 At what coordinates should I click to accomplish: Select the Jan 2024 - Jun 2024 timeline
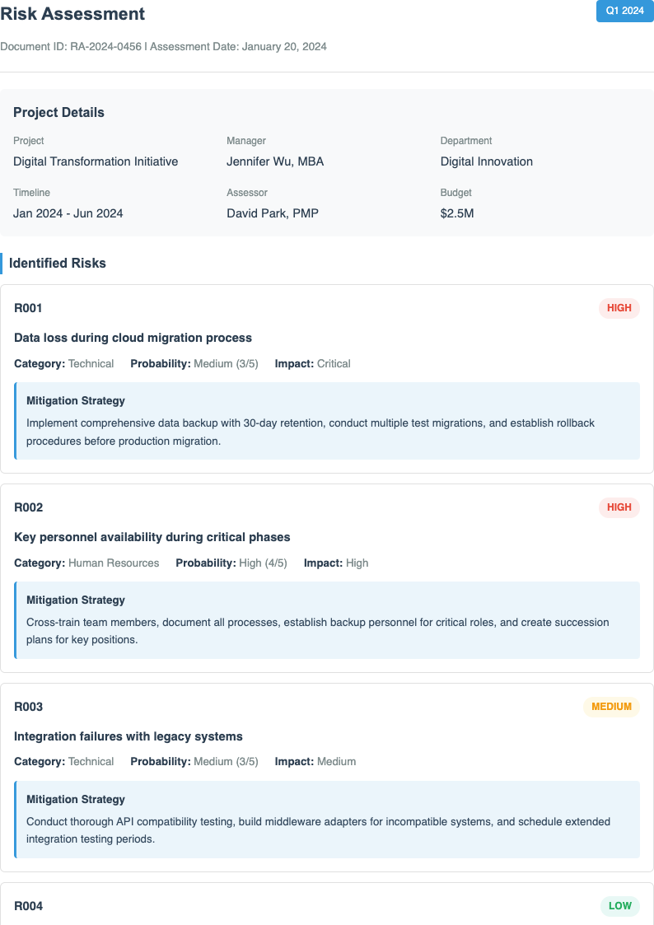(x=68, y=213)
